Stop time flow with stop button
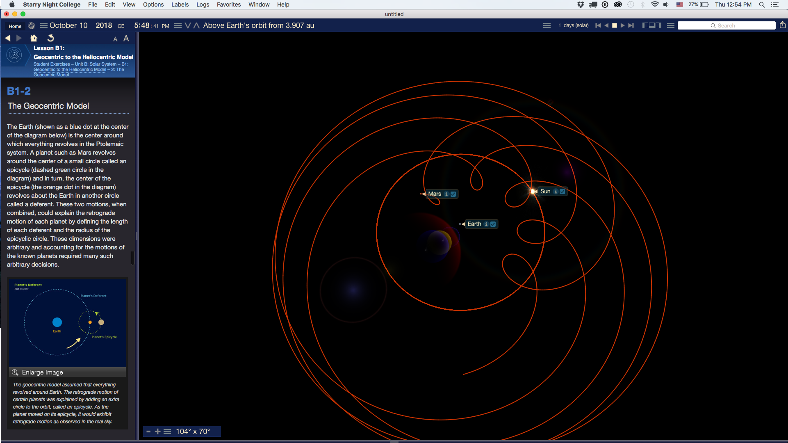The width and height of the screenshot is (788, 443). coord(614,25)
